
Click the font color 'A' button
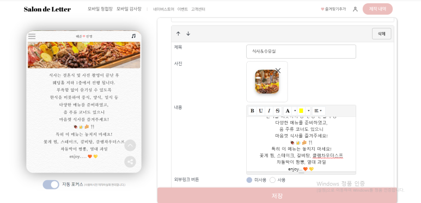(x=288, y=111)
